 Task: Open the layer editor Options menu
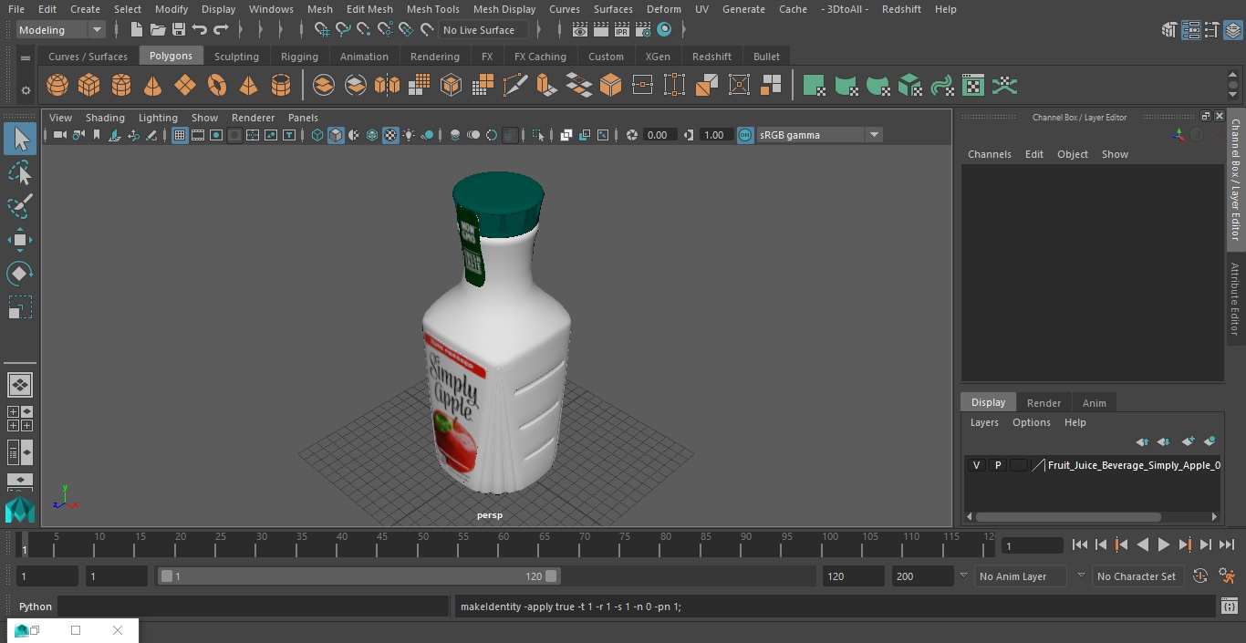(1031, 422)
